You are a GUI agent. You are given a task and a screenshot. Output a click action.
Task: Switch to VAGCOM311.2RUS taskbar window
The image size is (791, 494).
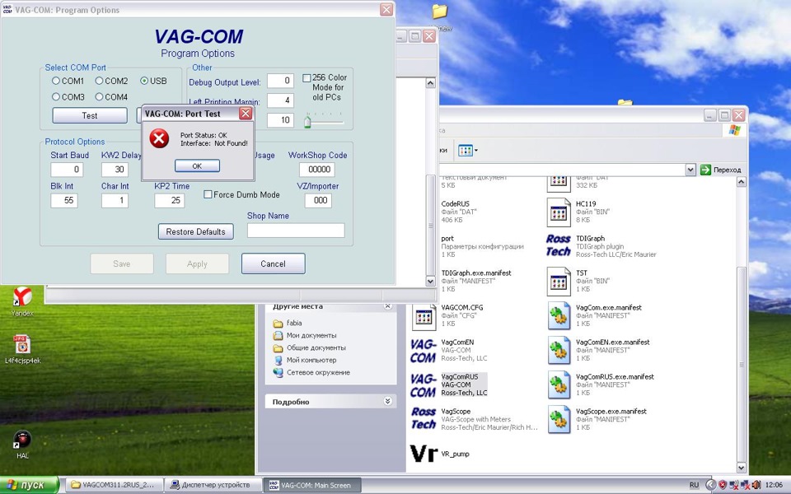[x=115, y=485]
